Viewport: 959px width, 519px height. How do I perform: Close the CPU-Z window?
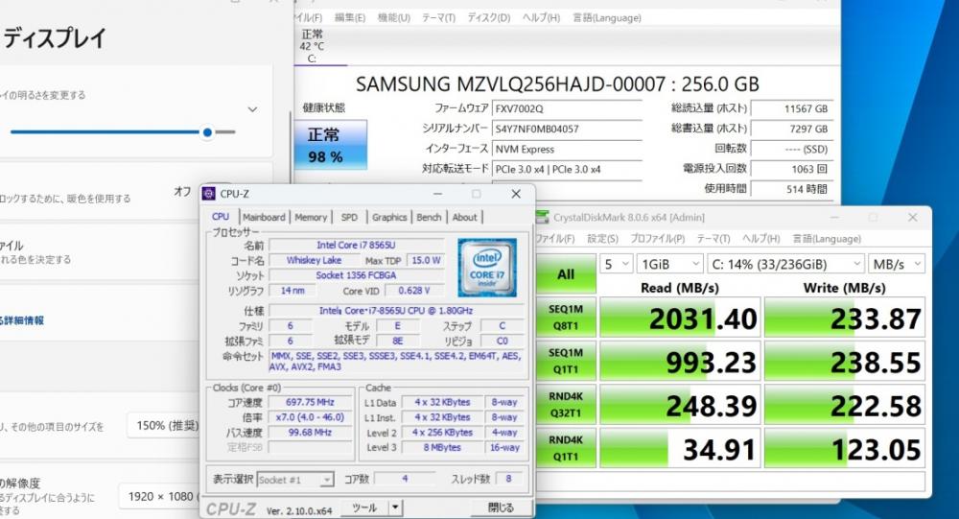516,194
